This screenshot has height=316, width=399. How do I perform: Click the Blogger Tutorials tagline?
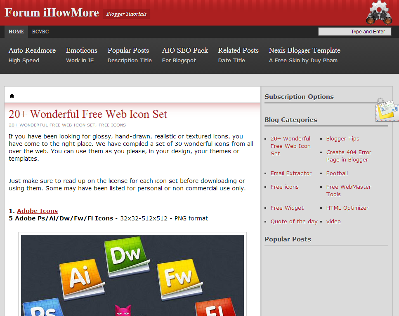(x=126, y=14)
